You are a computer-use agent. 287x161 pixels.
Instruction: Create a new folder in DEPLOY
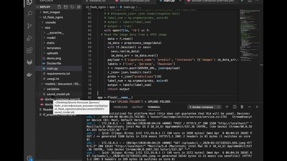(66, 7)
